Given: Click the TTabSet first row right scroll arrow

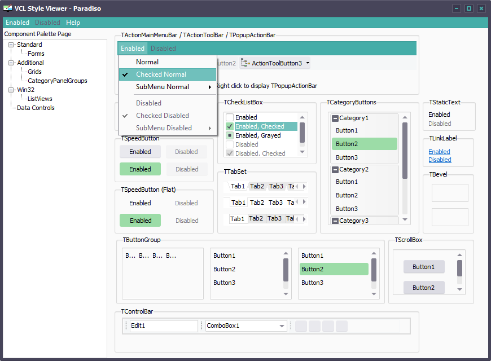Looking at the screenshot, I should [x=304, y=186].
